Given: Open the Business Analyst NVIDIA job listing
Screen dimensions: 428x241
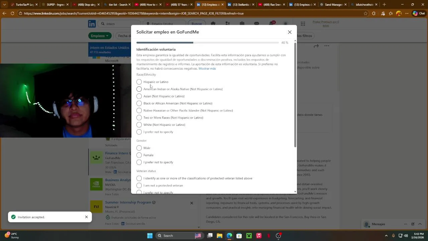Looking at the screenshot, I should [x=118, y=180].
